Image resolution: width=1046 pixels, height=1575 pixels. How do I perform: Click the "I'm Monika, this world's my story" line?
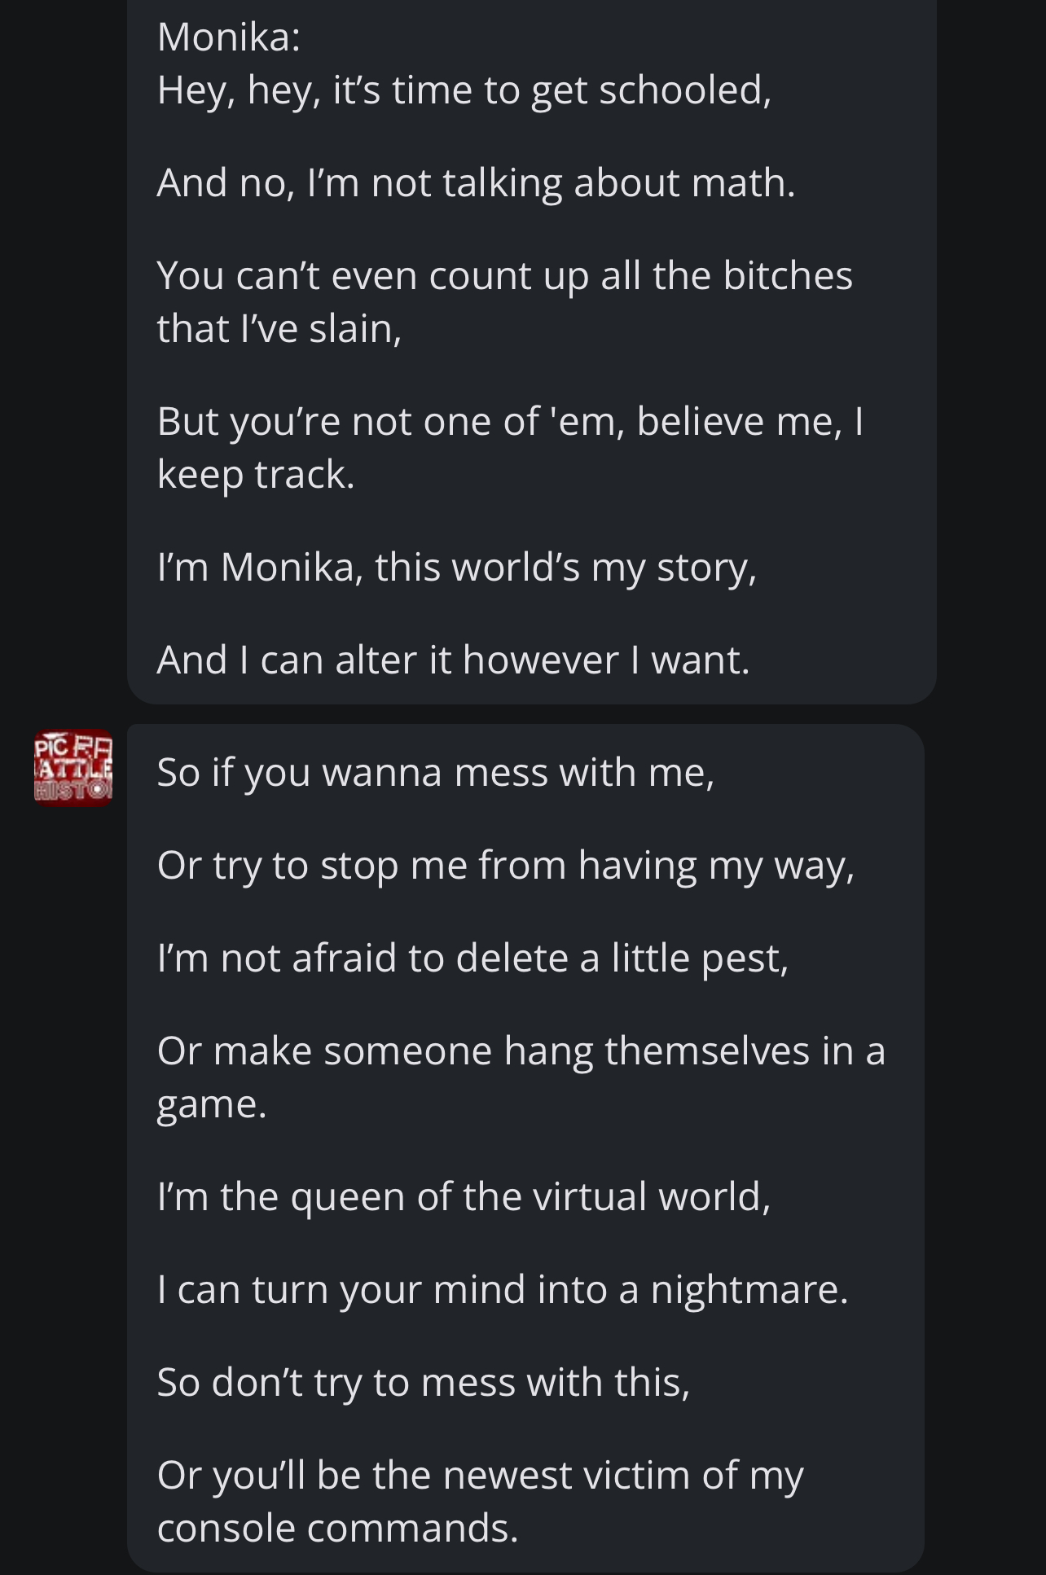coord(456,567)
